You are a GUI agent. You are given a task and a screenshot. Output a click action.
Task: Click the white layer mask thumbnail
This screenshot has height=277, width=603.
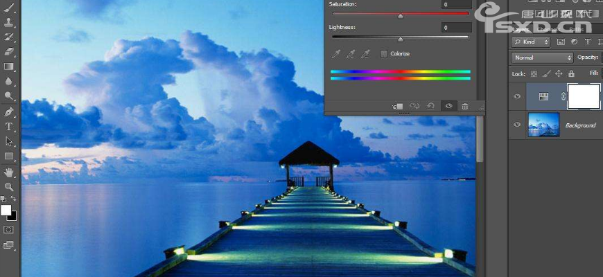point(583,96)
